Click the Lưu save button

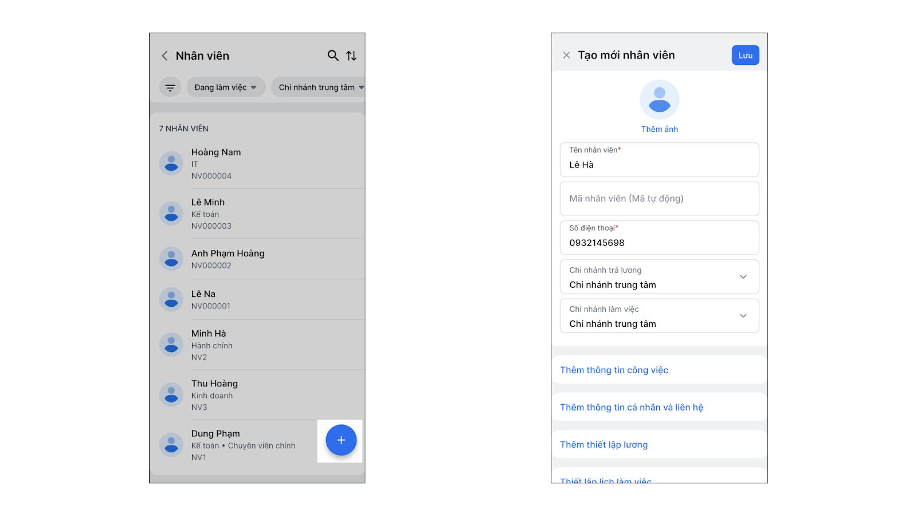click(x=746, y=55)
